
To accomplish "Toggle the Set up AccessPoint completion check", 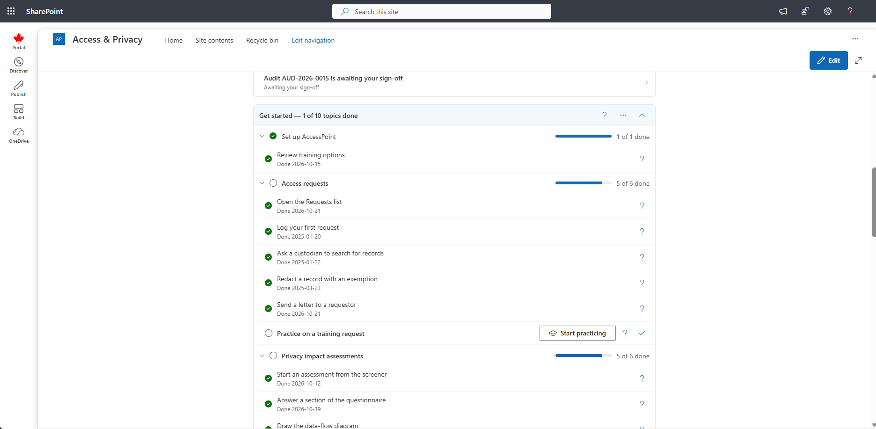I will pos(273,136).
